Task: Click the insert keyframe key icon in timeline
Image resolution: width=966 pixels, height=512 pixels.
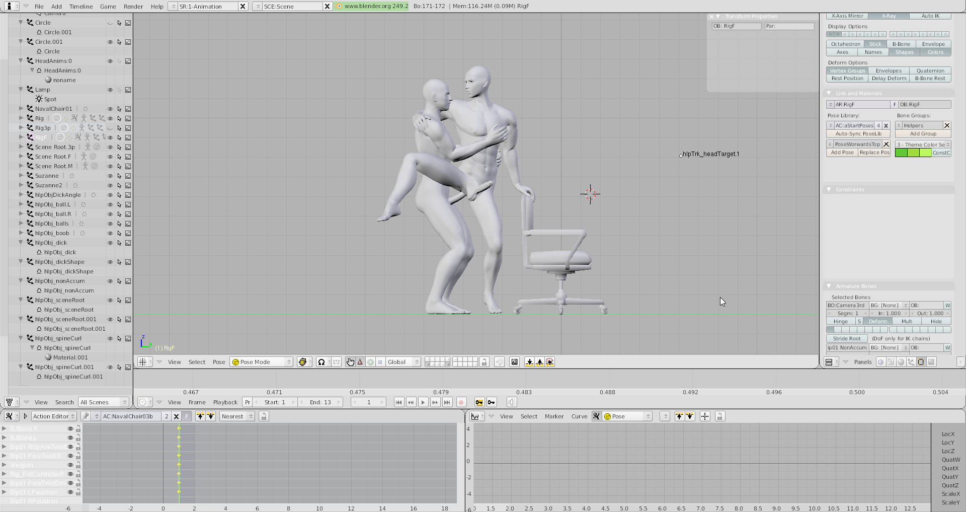Action: [x=479, y=402]
